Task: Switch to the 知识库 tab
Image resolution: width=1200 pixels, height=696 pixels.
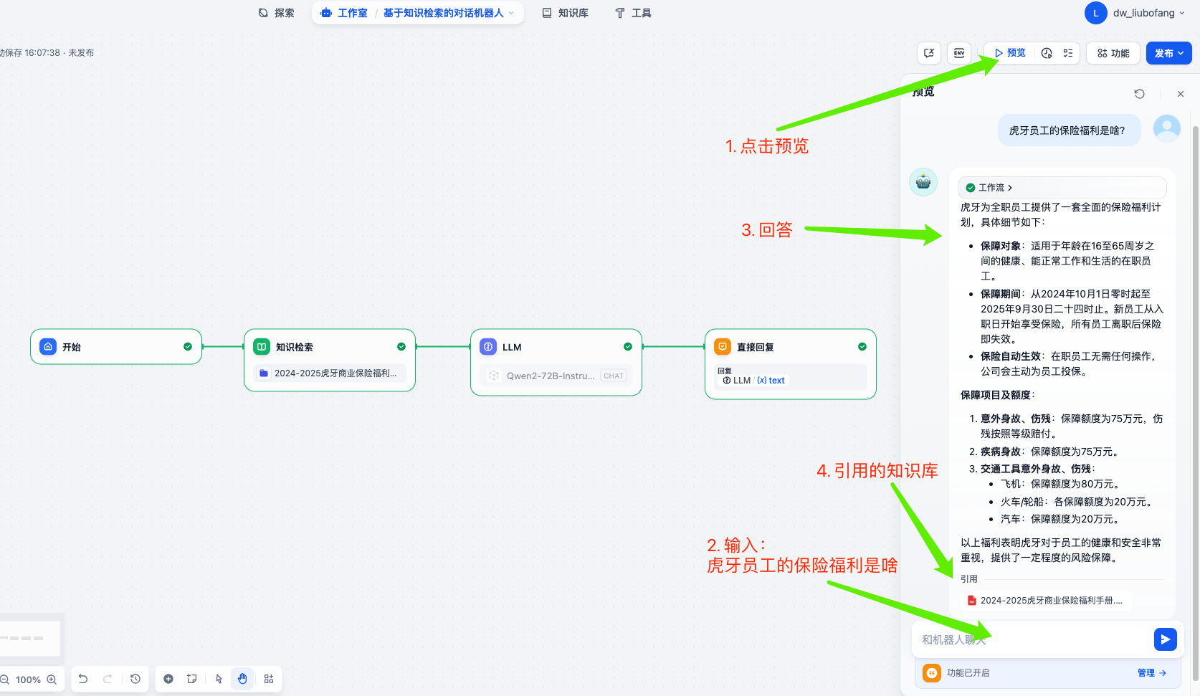Action: click(x=565, y=13)
